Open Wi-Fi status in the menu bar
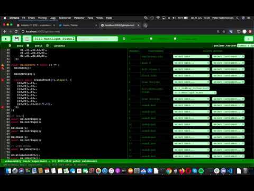The height and width of the screenshot is (191, 254). point(158,18)
